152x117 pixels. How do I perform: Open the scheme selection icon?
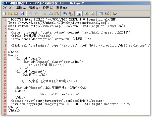[101, 13]
